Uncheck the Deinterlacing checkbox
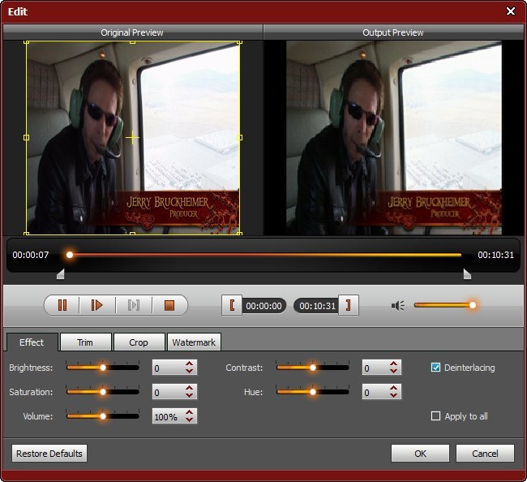 point(435,368)
